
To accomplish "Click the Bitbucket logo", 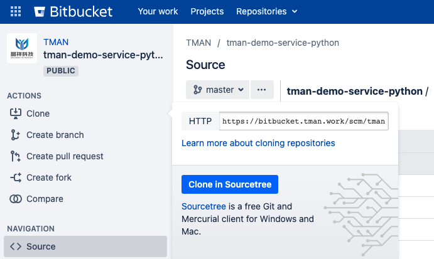I will (x=73, y=12).
